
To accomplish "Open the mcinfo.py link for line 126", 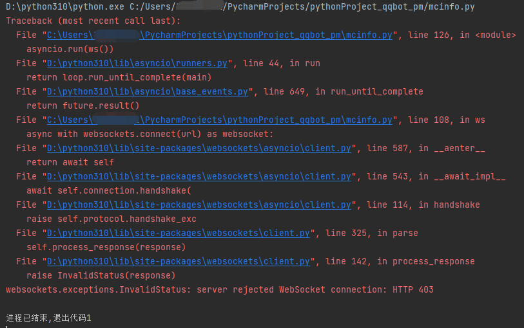I will pyautogui.click(x=219, y=35).
